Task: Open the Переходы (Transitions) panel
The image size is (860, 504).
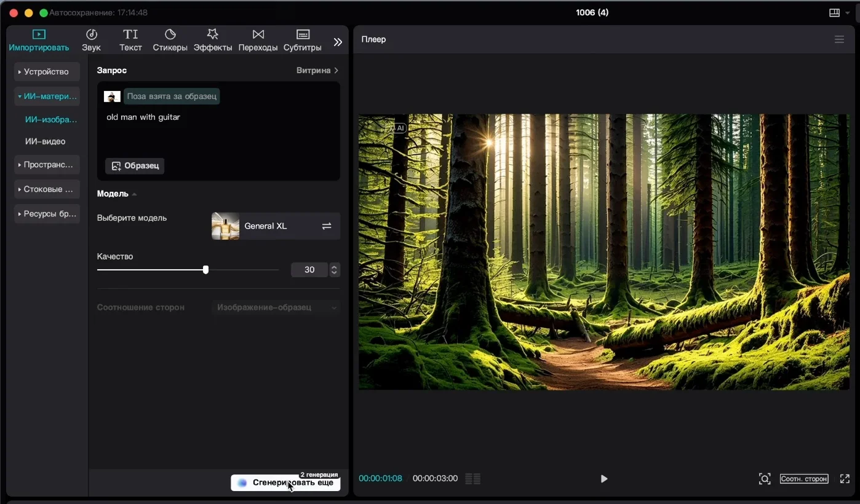Action: click(258, 40)
